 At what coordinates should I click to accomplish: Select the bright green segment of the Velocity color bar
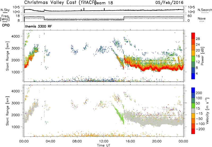193,106
